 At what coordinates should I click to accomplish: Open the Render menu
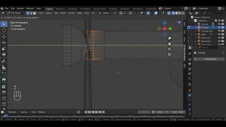(x=20, y=8)
